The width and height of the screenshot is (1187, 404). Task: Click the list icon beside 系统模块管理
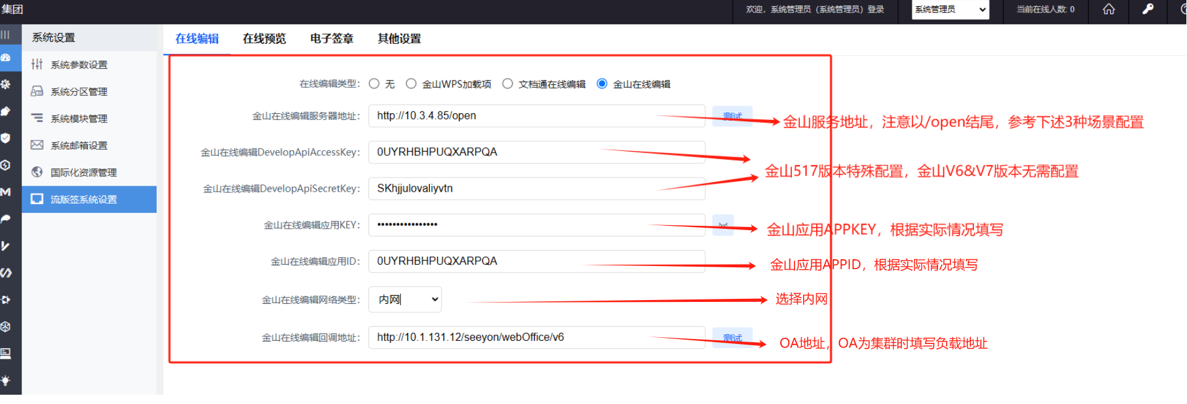coord(37,118)
